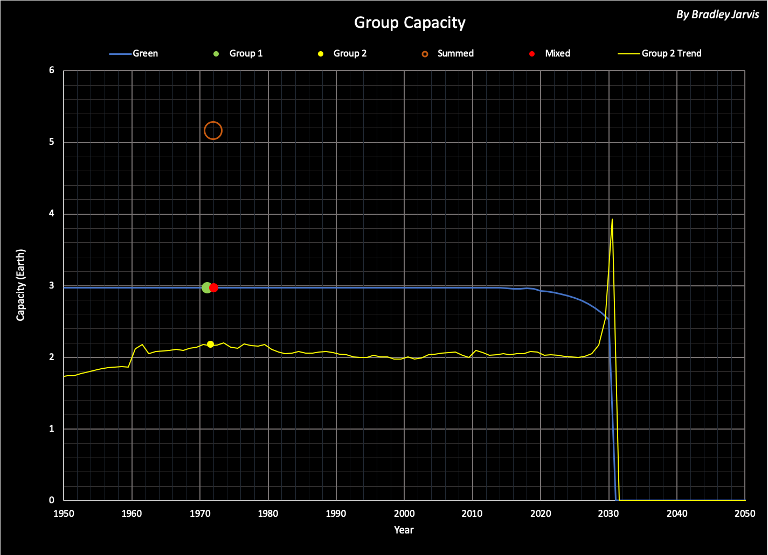The image size is (768, 555).
Task: Click the small yellow Group 2 data point
Action: (x=210, y=344)
